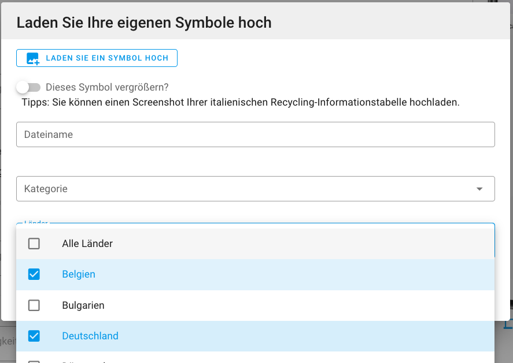The height and width of the screenshot is (363, 513).
Task: Select the 'Alle Länder' list option
Action: [x=87, y=244]
